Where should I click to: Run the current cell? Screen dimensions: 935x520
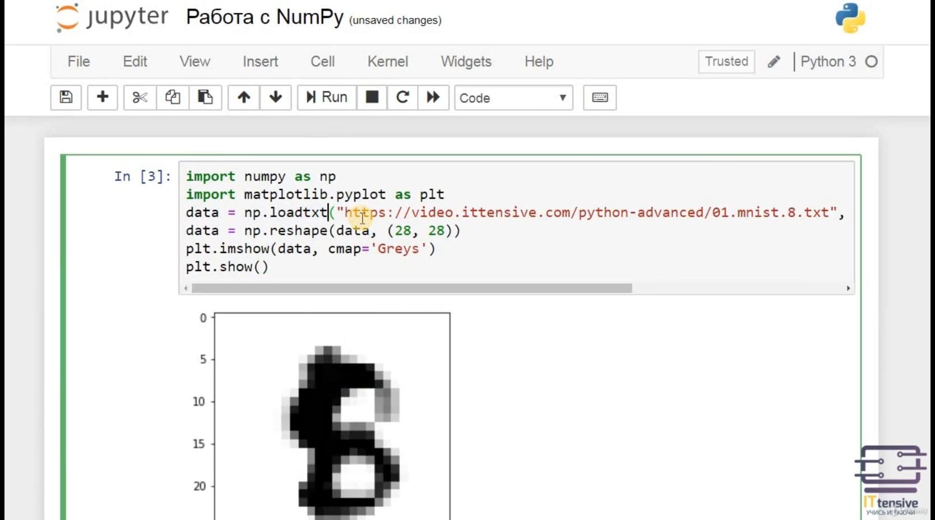[327, 97]
